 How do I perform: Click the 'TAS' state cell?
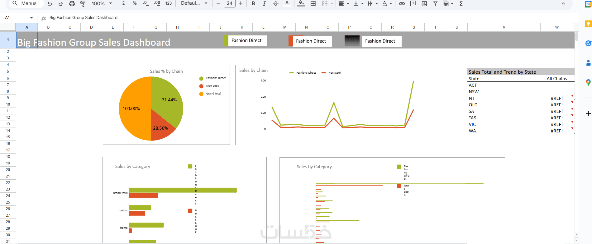click(472, 118)
